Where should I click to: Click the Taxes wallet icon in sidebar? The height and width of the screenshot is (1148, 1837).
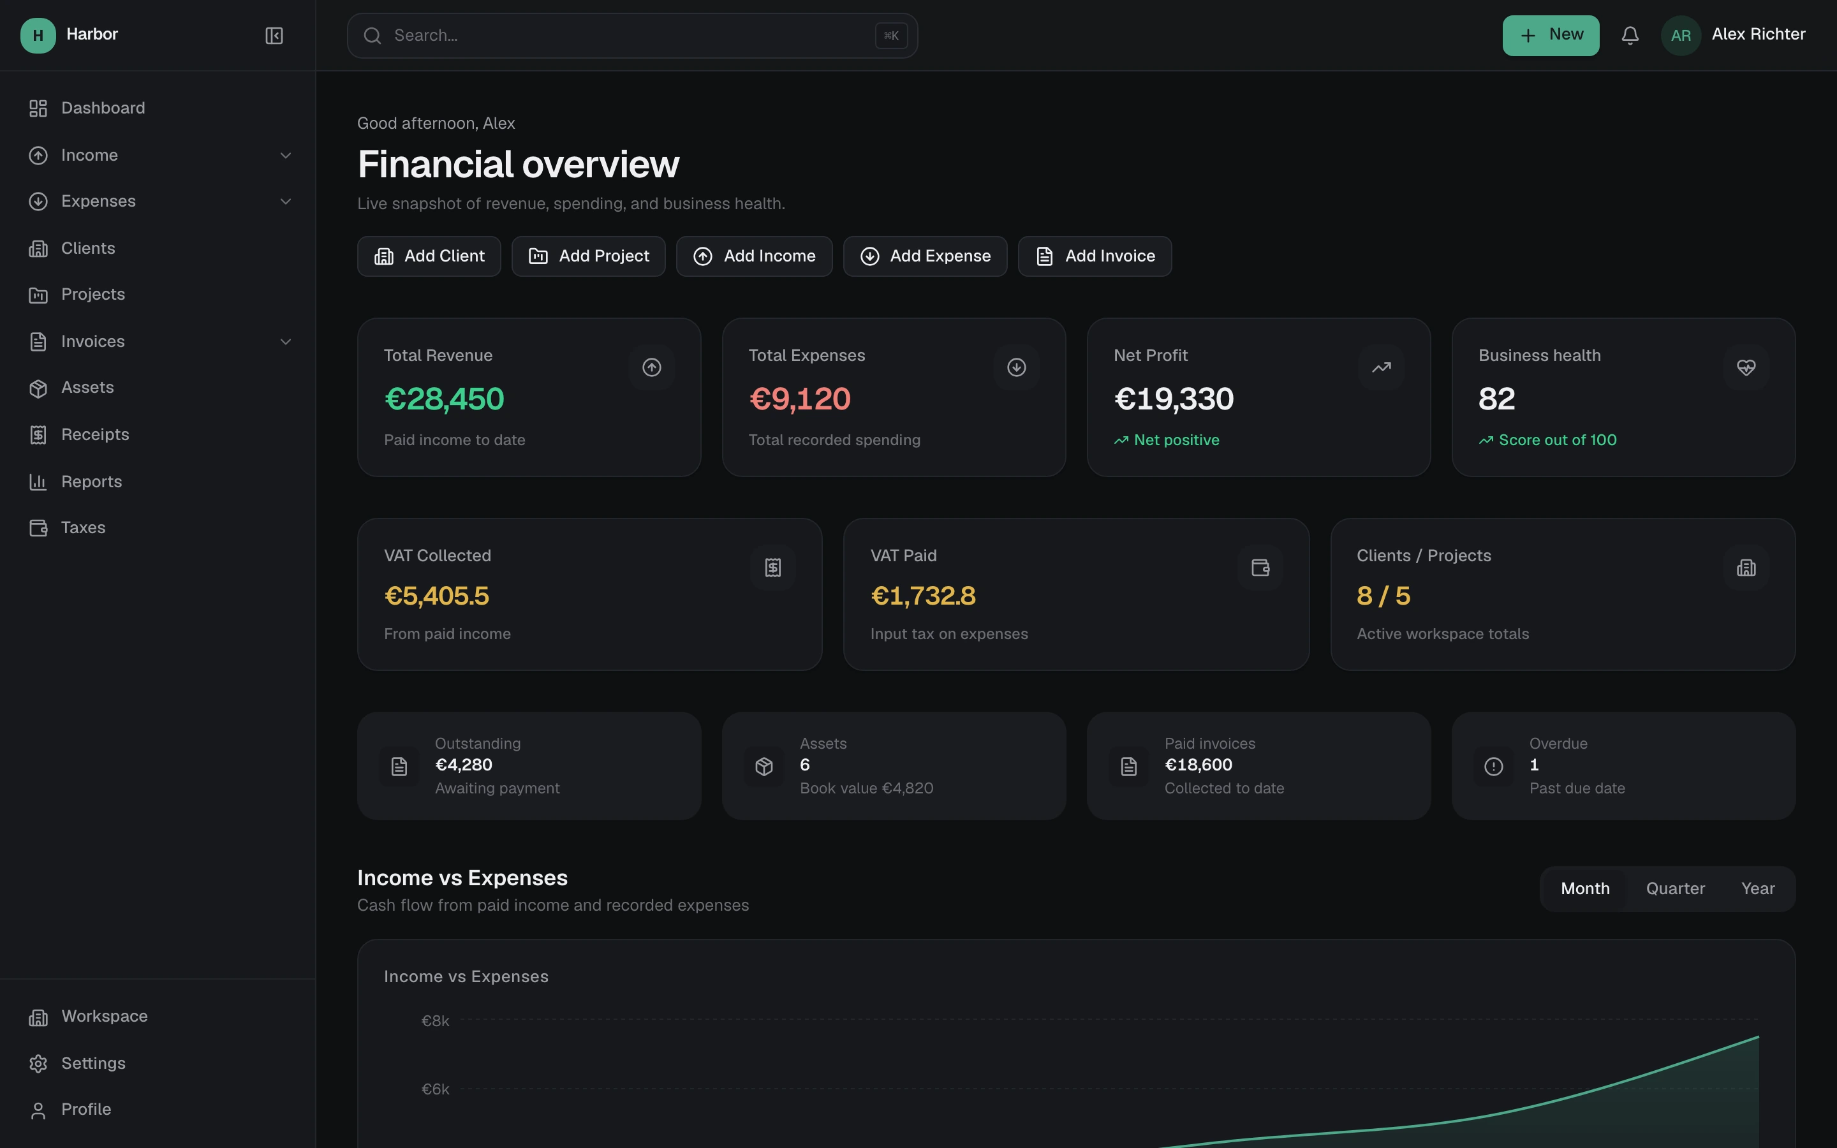[38, 527]
